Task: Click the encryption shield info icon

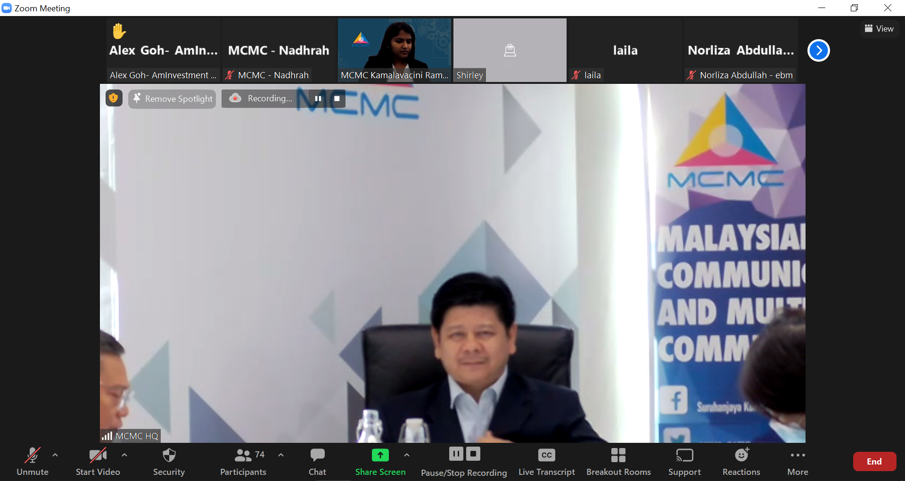Action: point(114,98)
